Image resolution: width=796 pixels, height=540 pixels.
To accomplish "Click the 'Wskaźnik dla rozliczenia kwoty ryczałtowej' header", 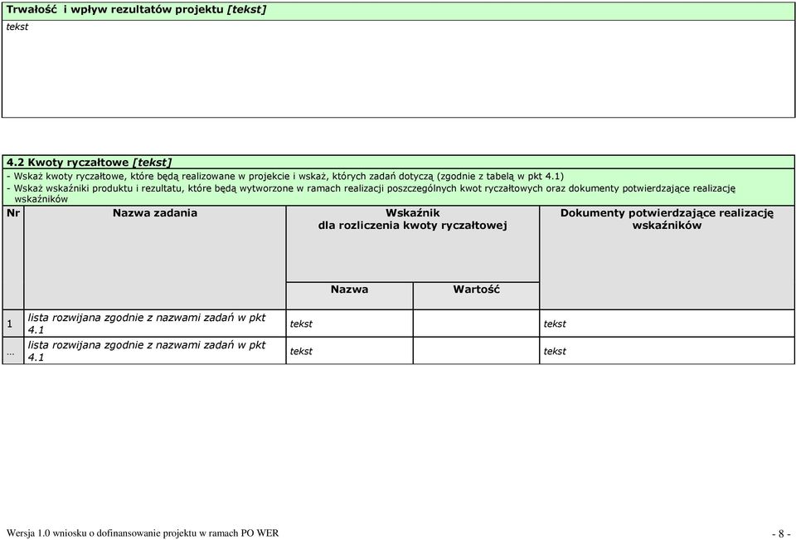I will click(x=413, y=244).
